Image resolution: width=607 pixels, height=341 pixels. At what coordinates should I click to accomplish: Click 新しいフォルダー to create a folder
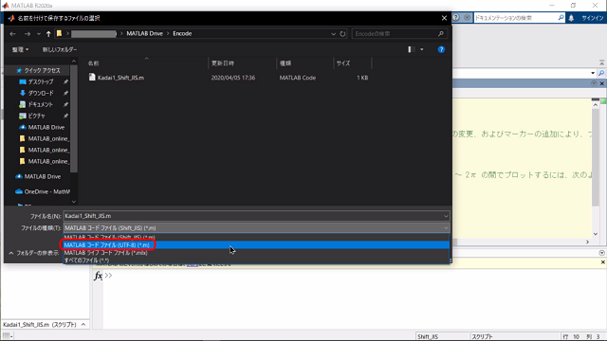coord(60,50)
